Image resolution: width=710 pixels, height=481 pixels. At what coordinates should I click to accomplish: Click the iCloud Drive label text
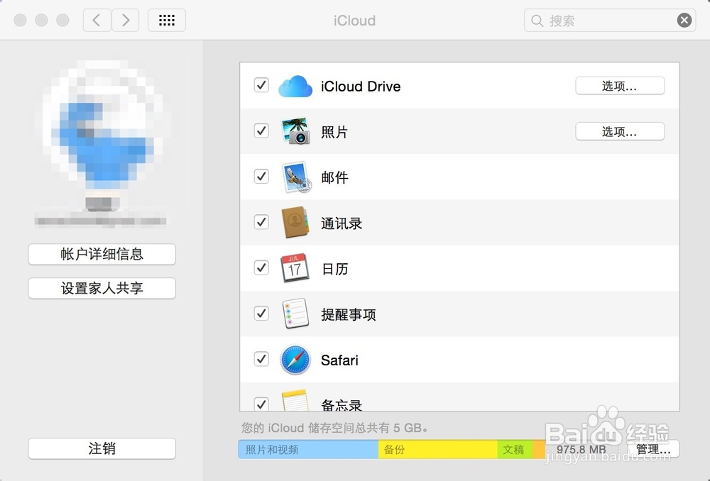(361, 87)
